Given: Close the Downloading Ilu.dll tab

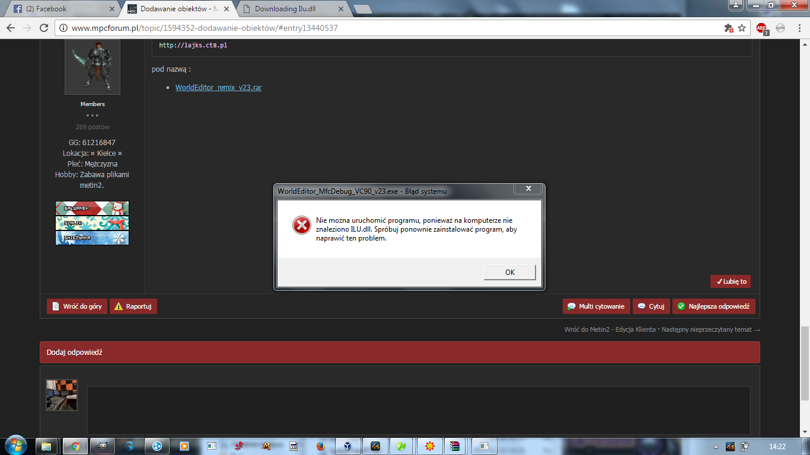Looking at the screenshot, I should click(342, 9).
